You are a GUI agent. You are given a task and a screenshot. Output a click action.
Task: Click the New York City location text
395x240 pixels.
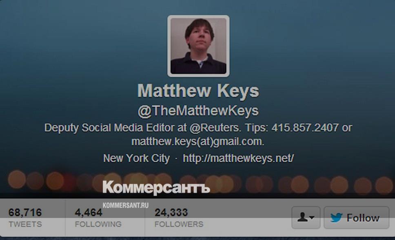click(137, 158)
